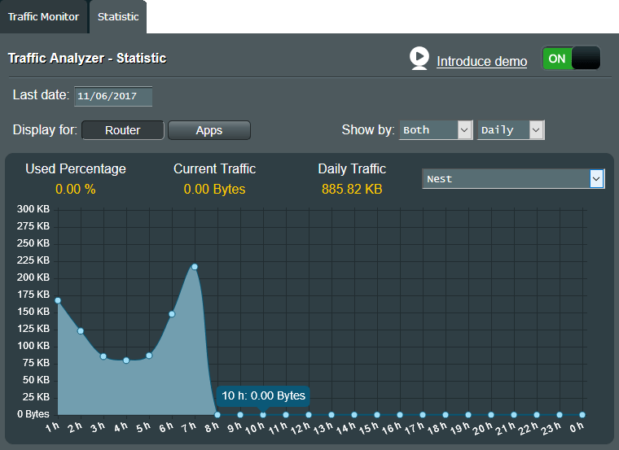
Task: Expand the Nest device dropdown
Action: [x=513, y=179]
